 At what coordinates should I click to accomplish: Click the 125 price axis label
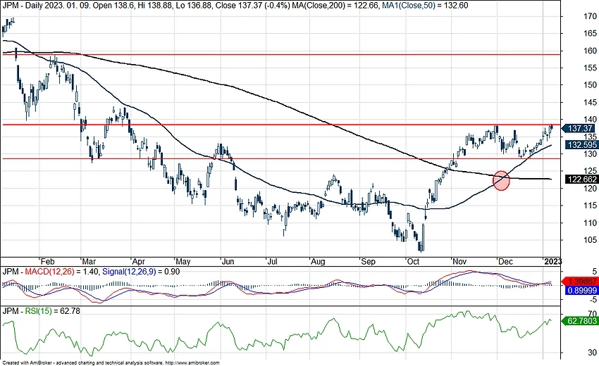(x=590, y=170)
